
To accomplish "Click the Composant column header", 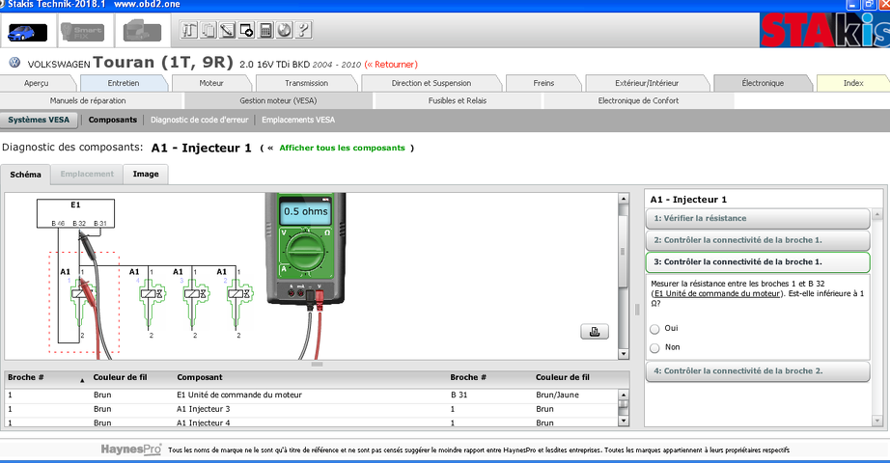I will [x=199, y=377].
